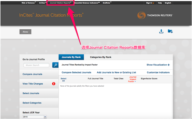This screenshot has width=192, height=119.
Task: Select Journal Citation Reports in top bar
Action: pyautogui.click(x=60, y=3)
